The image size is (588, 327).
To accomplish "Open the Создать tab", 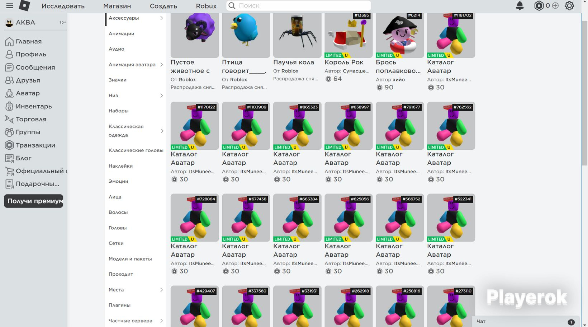I will click(163, 6).
